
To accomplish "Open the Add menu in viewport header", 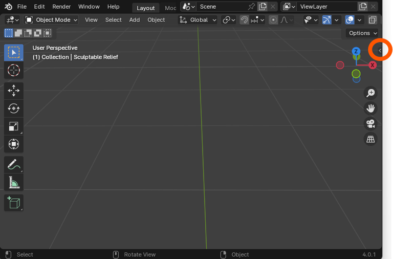I will (134, 20).
